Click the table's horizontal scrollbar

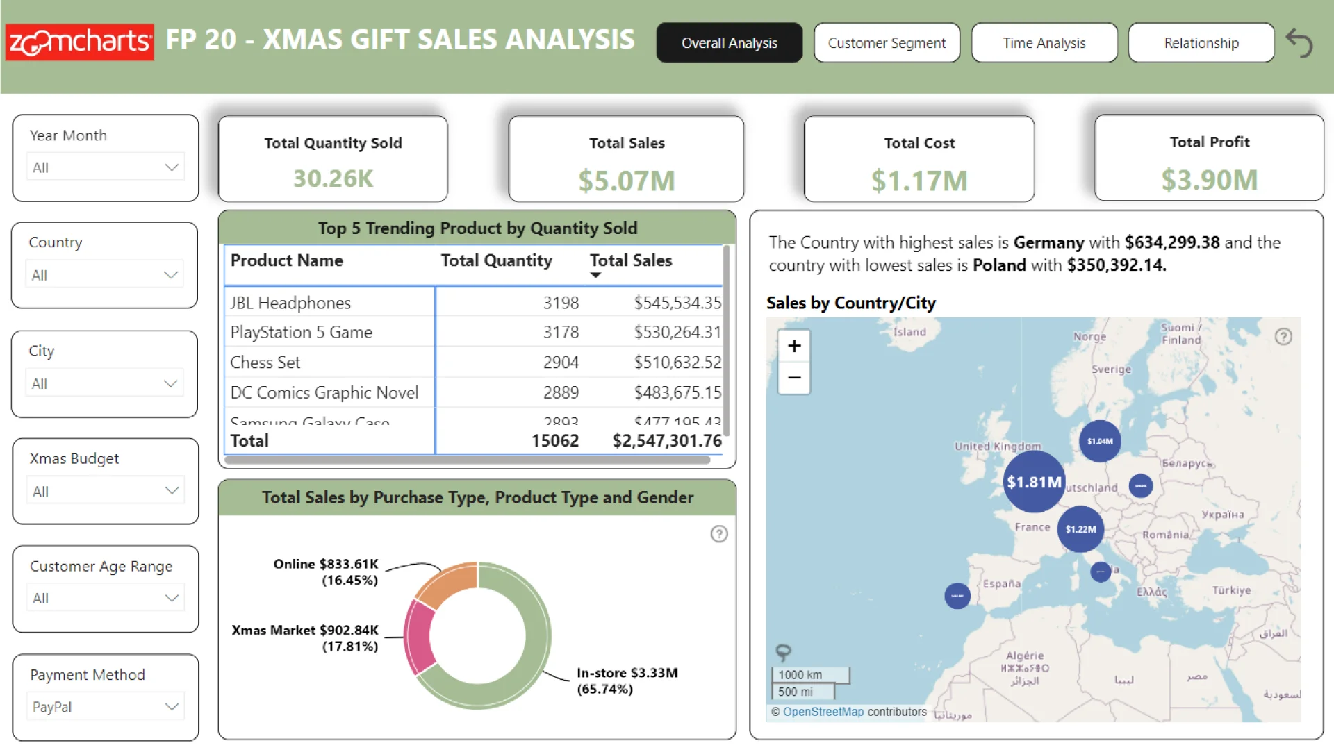tap(467, 460)
